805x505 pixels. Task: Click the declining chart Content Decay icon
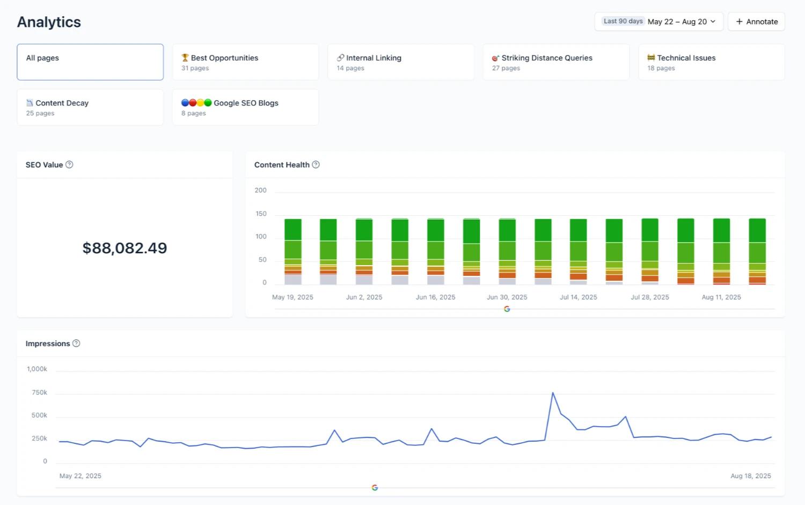tap(30, 103)
